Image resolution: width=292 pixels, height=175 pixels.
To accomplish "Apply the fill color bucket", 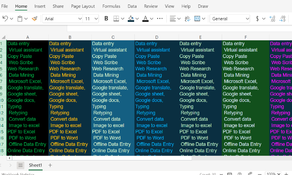I will 131,19.
